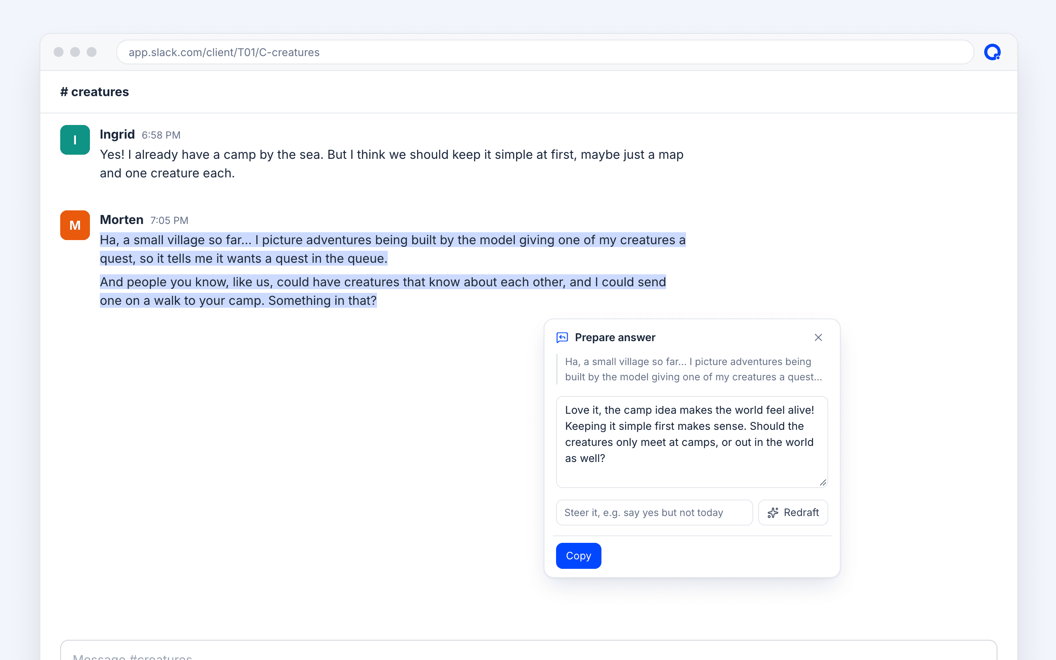Click the 6:58 PM timestamp
This screenshot has width=1056, height=660.
point(161,135)
